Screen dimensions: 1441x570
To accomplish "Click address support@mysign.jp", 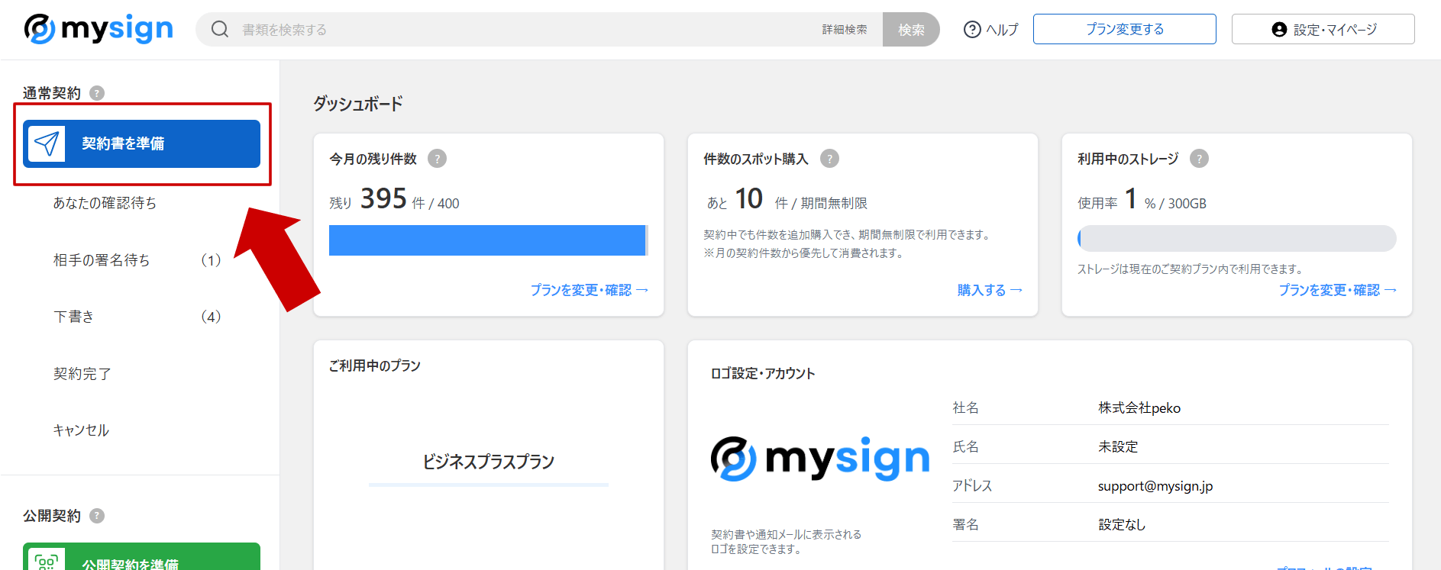I will pos(1155,486).
